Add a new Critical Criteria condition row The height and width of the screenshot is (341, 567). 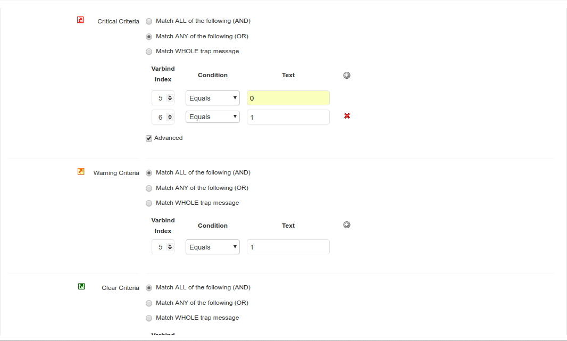(x=347, y=76)
